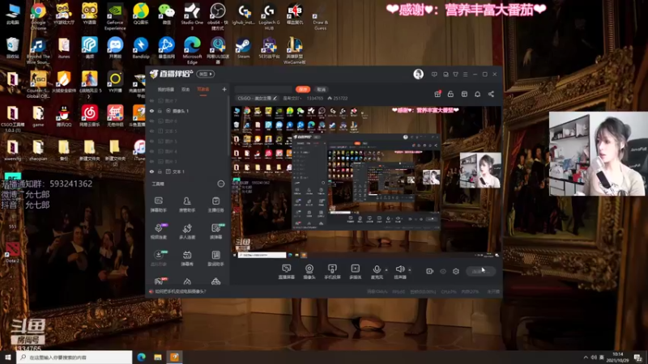Click the grey cancel button beside save
This screenshot has height=364, width=648.
(x=321, y=89)
